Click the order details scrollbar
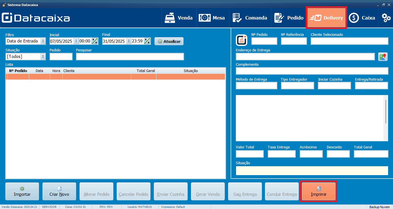This screenshot has width=393, height=209. (x=386, y=112)
